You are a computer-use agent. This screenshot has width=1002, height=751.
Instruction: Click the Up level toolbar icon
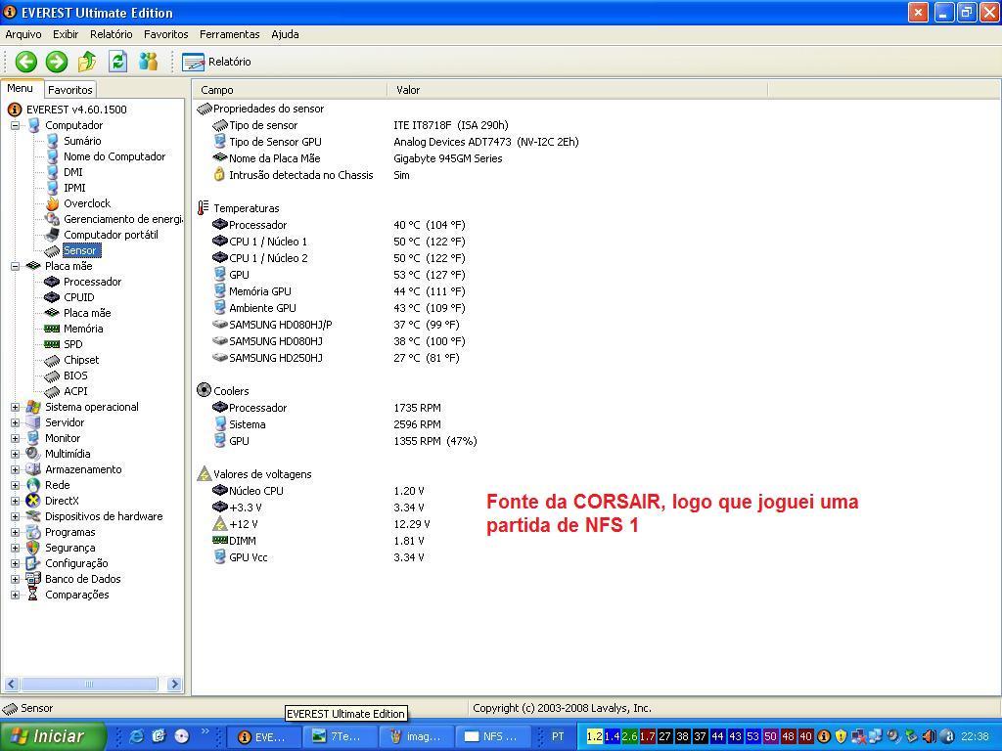[x=87, y=62]
